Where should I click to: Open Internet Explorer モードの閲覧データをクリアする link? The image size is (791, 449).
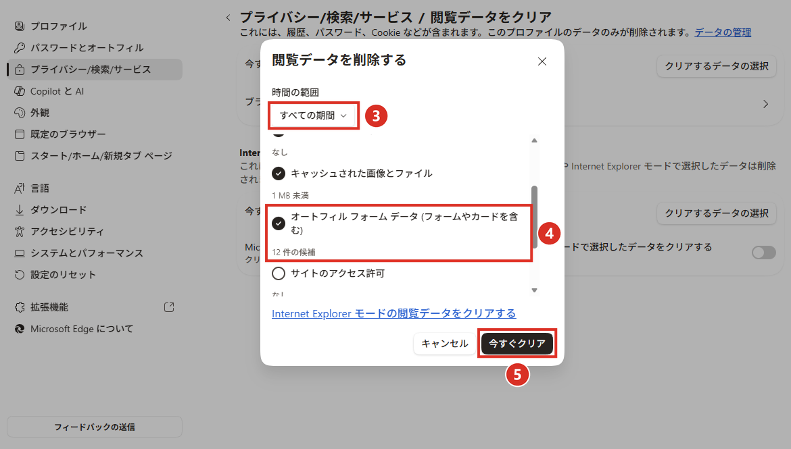[393, 313]
